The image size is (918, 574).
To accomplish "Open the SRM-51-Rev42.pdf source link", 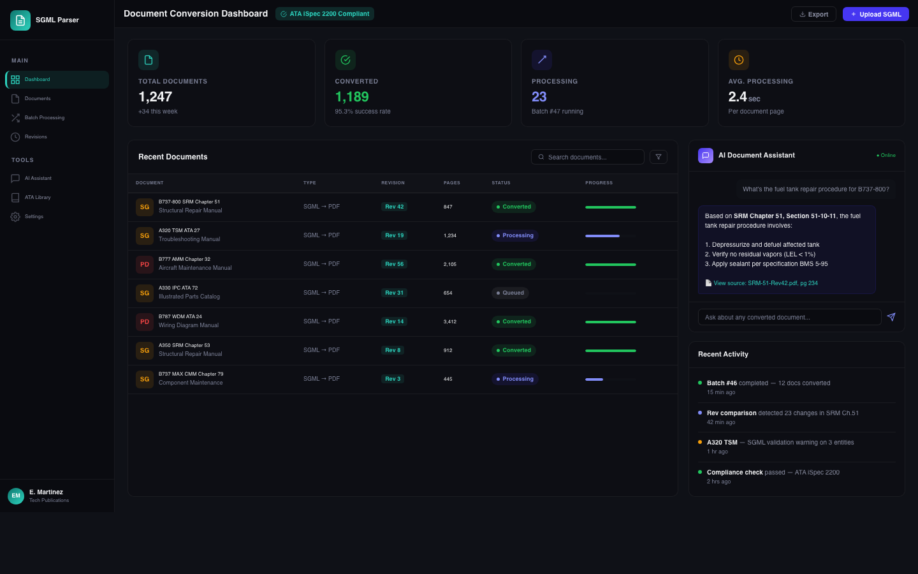I will (765, 283).
